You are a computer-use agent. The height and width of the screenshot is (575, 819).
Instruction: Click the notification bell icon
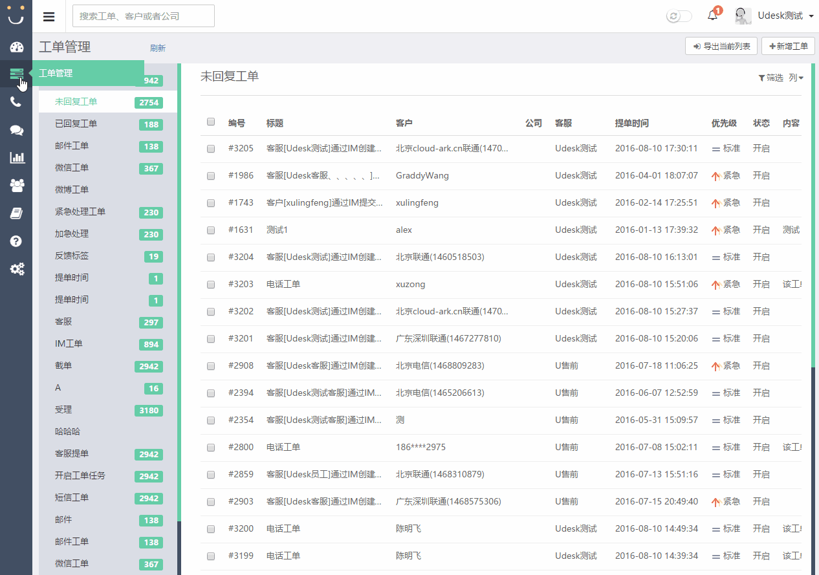[x=713, y=16]
